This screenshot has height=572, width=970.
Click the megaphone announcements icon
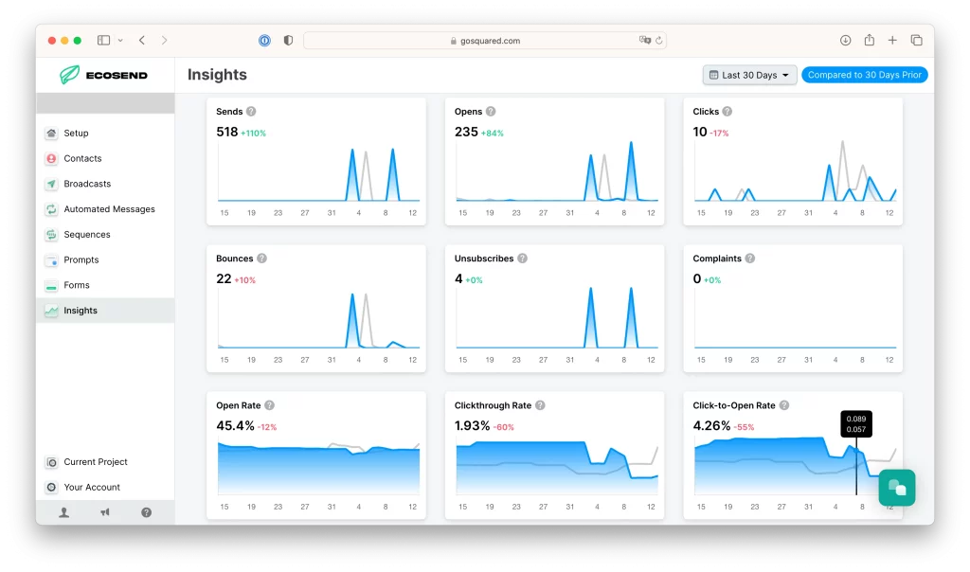(105, 512)
